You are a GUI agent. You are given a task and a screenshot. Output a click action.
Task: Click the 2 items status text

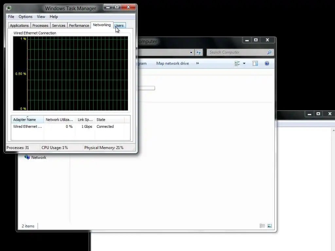click(x=28, y=226)
